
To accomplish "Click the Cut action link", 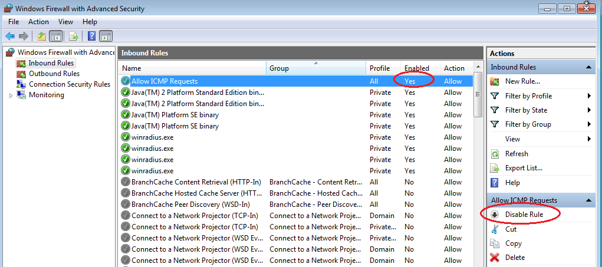I will point(511,229).
